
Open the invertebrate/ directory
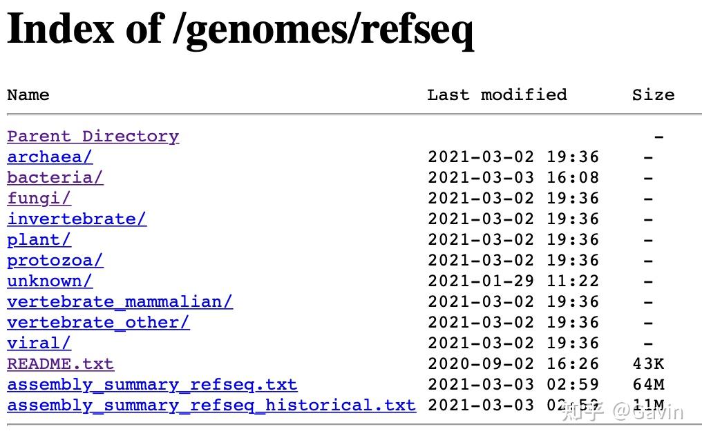(77, 219)
